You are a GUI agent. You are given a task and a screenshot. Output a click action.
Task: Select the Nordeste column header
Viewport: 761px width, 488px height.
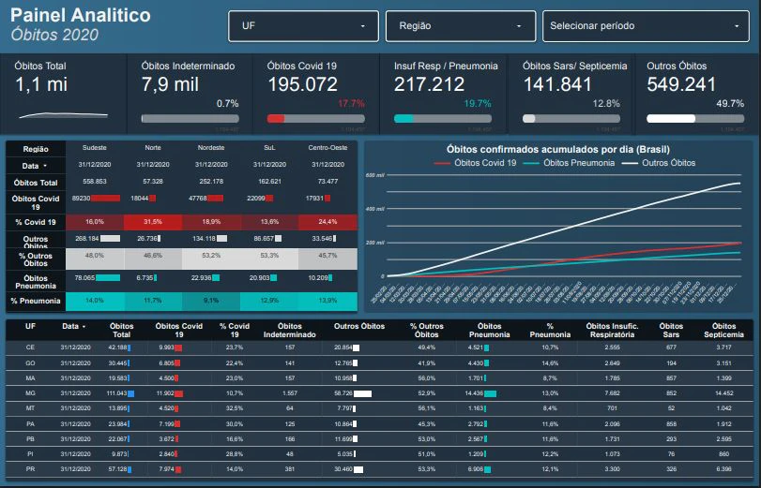211,148
